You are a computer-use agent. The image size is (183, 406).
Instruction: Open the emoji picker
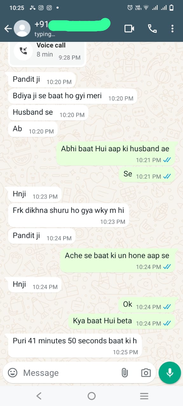[13, 372]
